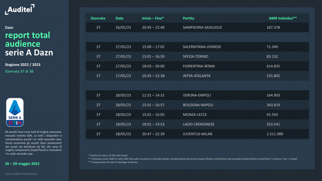The image size is (322, 181).
Task: Click the Calcolato come AMR footnote
Action: click(193, 159)
